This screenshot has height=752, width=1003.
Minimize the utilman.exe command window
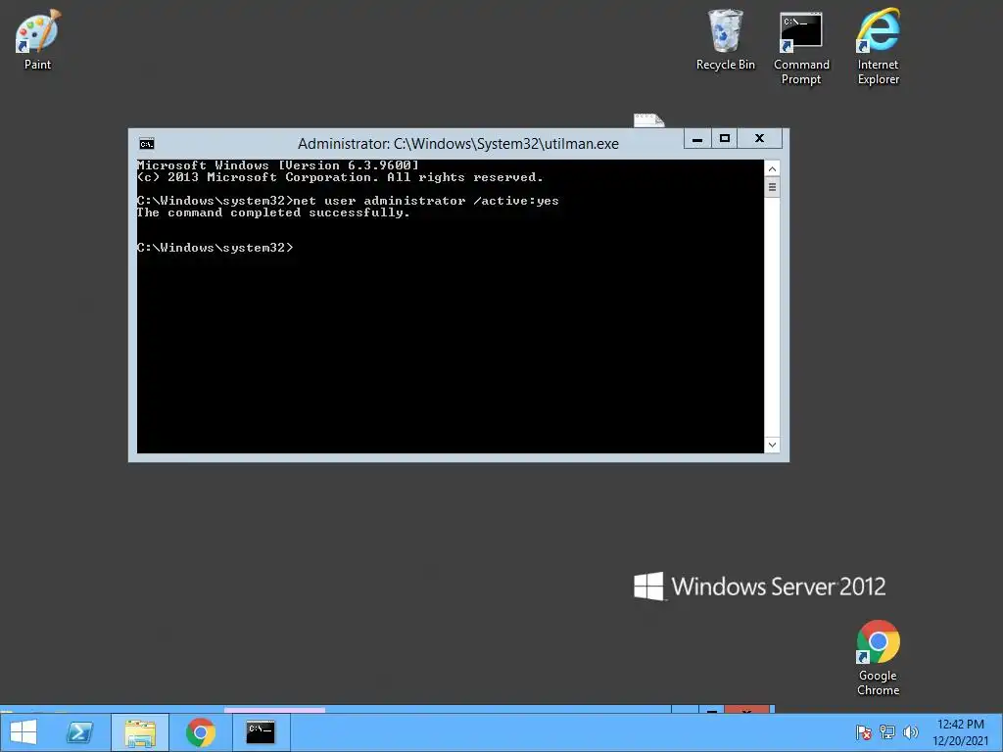697,139
